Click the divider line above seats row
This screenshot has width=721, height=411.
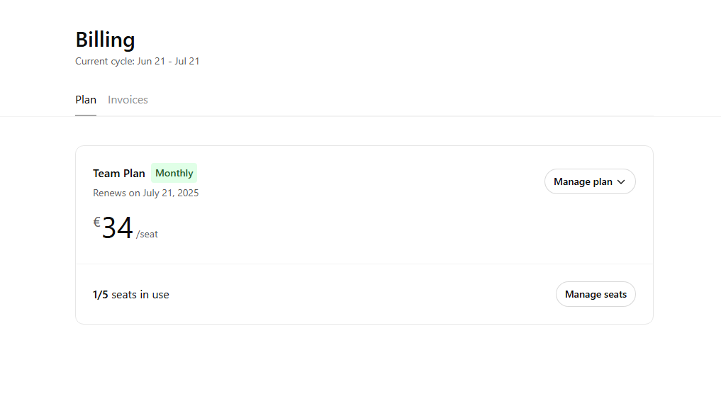click(364, 264)
